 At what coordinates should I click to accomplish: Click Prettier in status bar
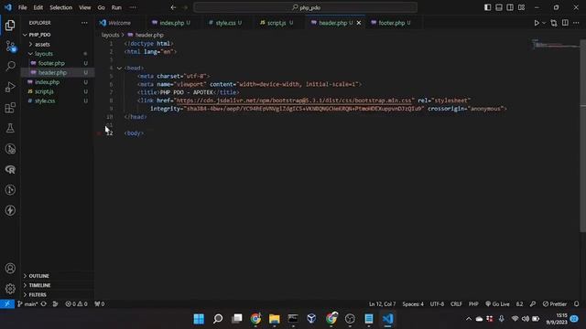click(x=555, y=304)
